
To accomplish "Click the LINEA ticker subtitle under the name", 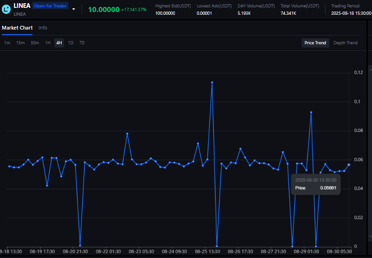I will [20, 14].
